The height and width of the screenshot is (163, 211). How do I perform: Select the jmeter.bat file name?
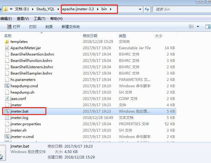[x=19, y=111]
